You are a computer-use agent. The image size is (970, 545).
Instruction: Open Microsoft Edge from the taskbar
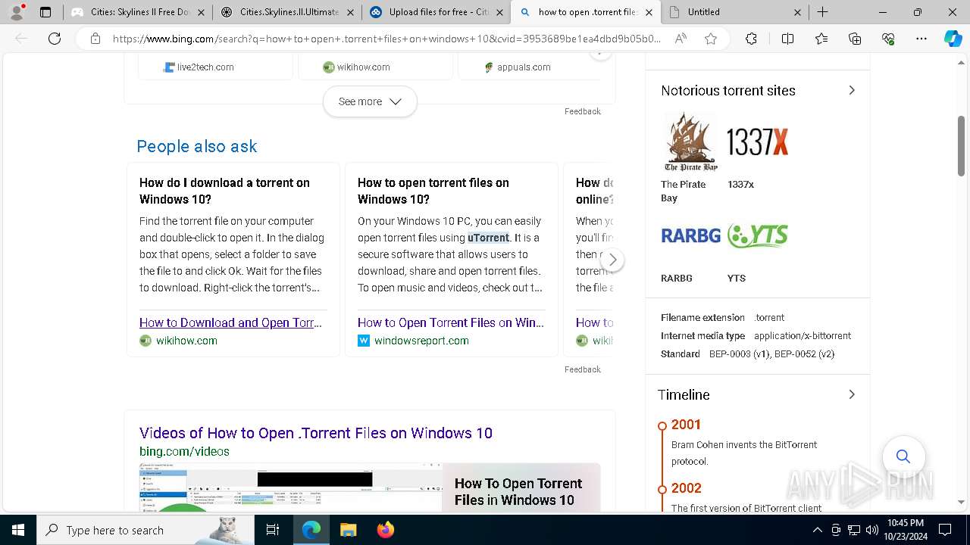click(311, 530)
